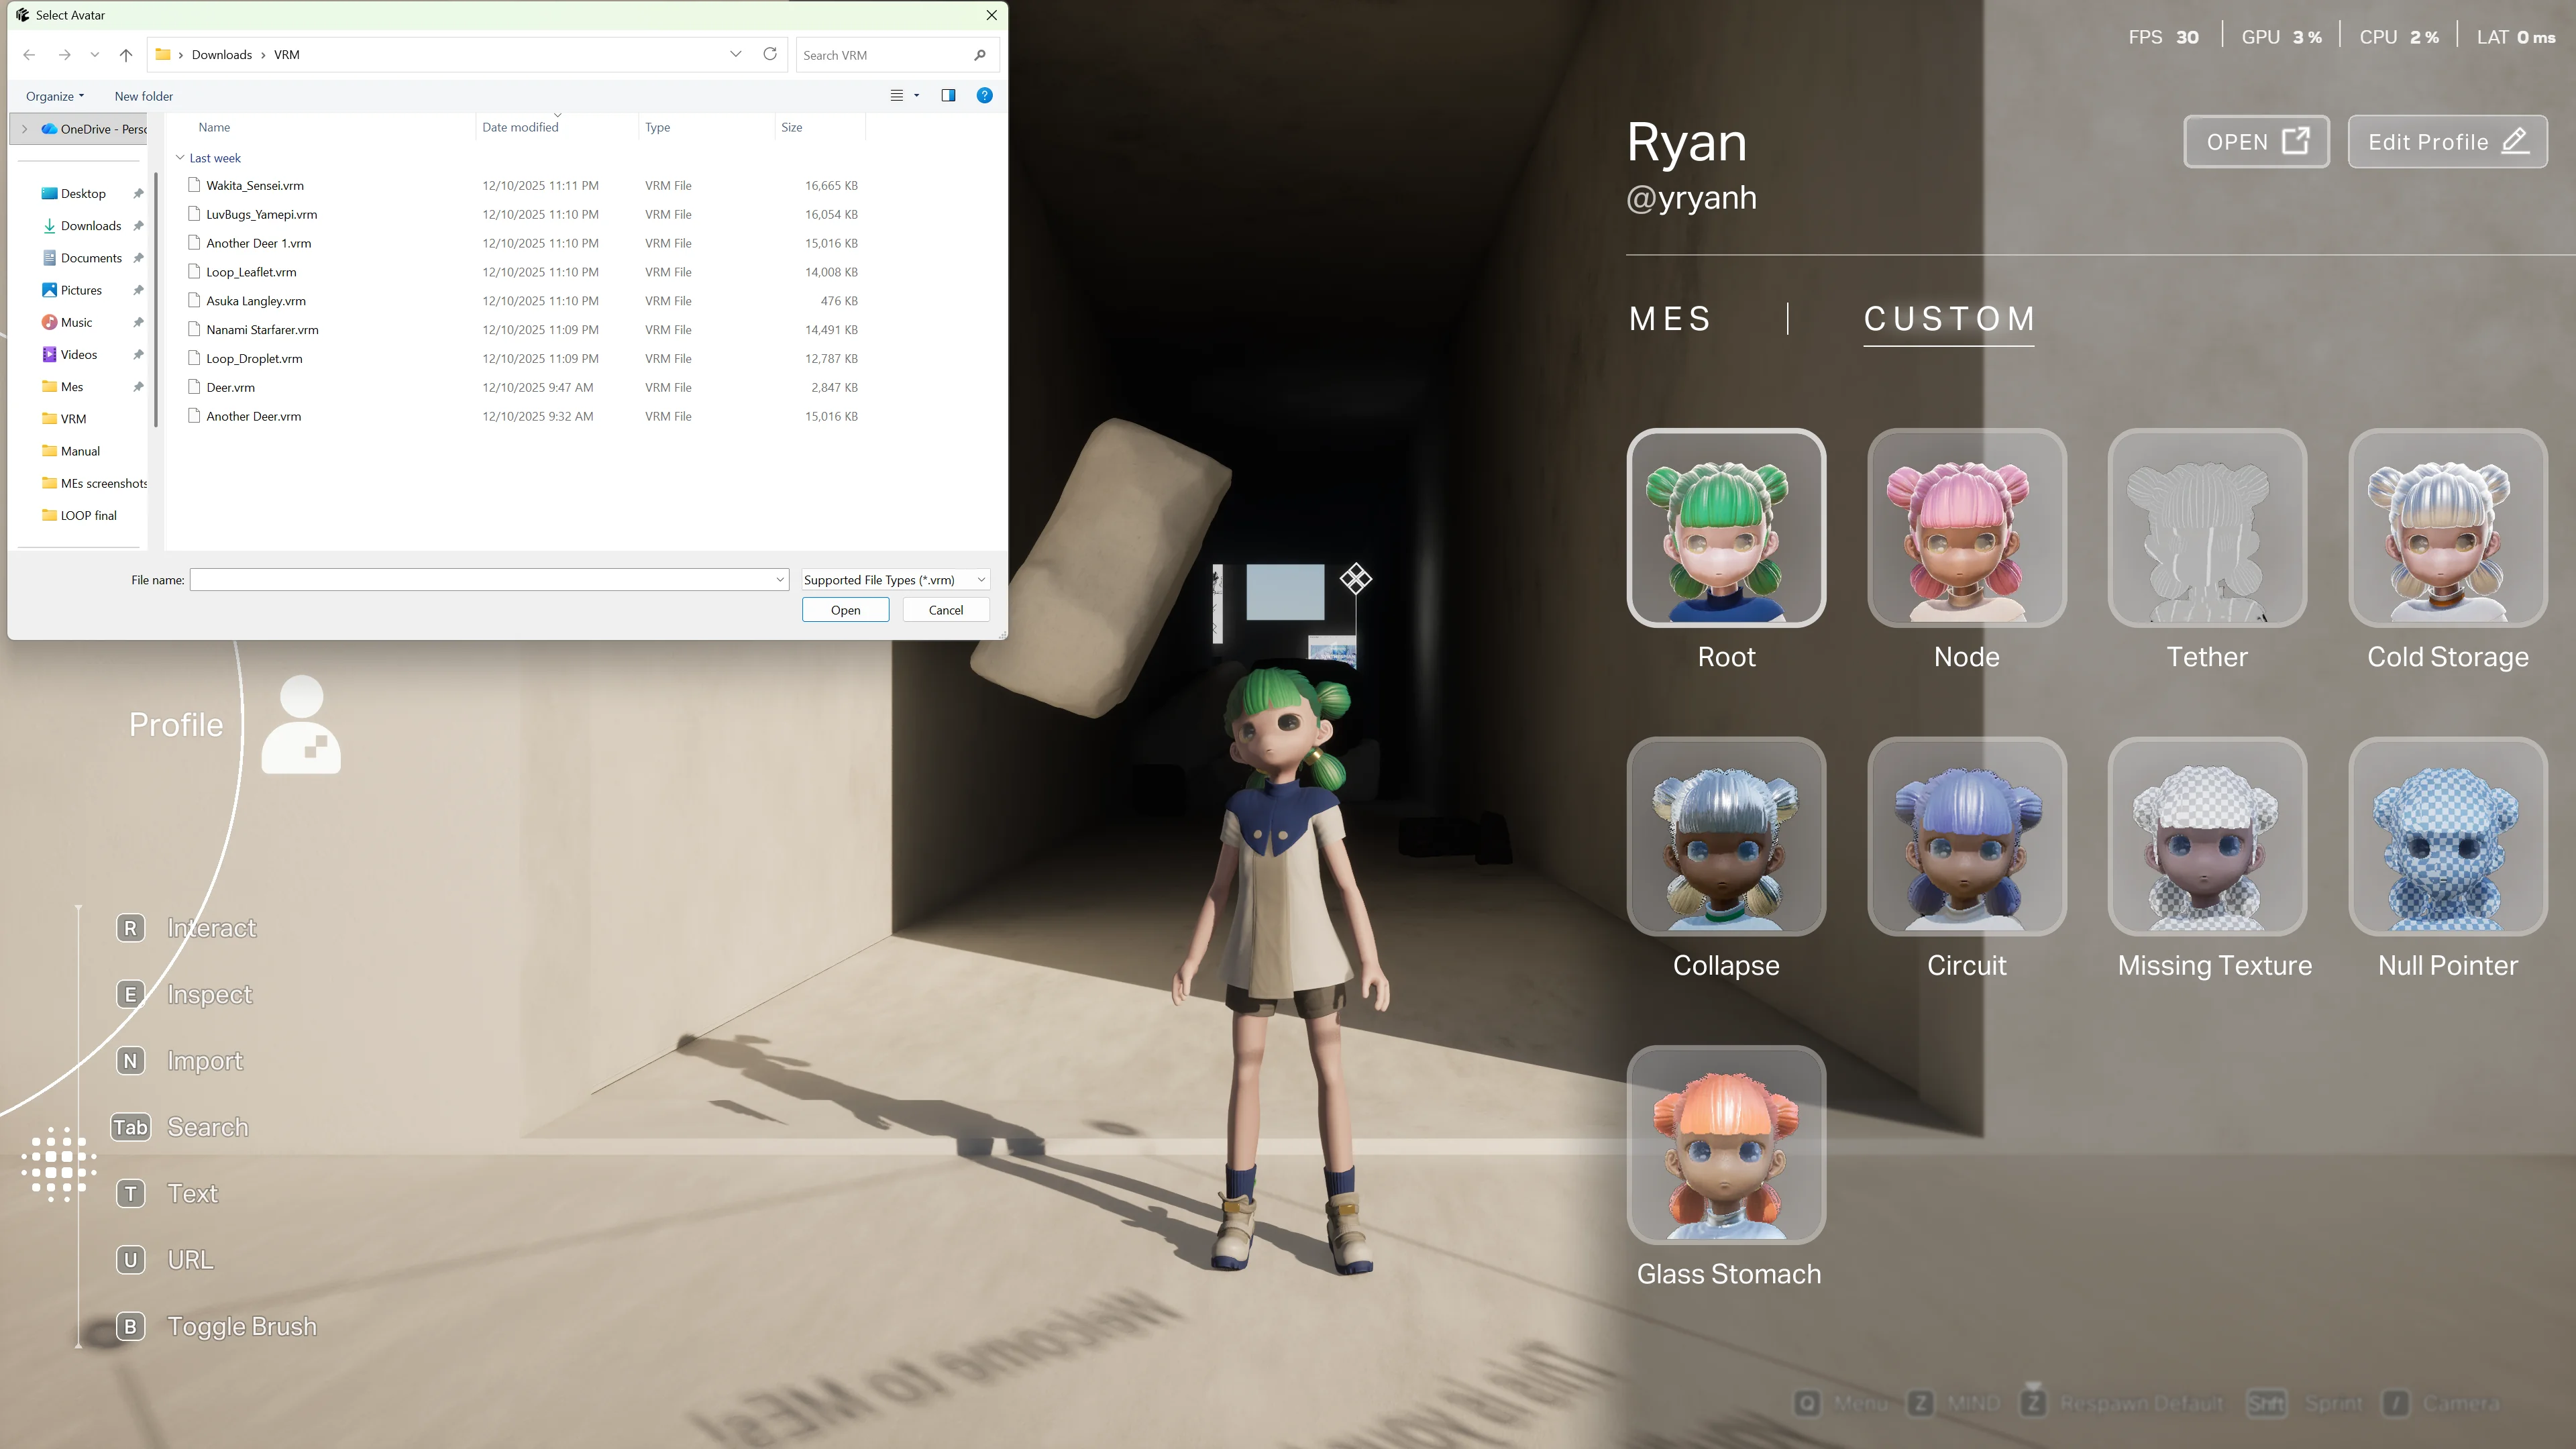Select the Null Pointer avatar thumbnail
Screen dimensions: 2576x1449
(x=2448, y=836)
